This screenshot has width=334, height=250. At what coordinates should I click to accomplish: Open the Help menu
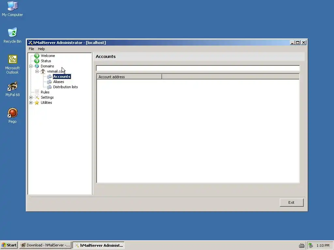pos(41,49)
